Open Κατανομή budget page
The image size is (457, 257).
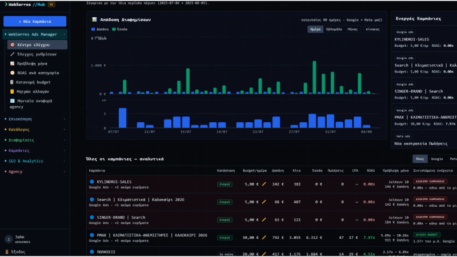[x=37, y=82]
